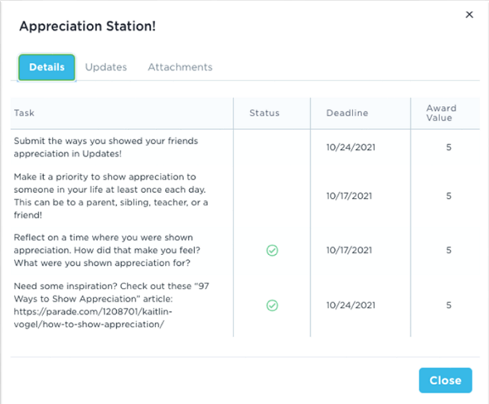This screenshot has height=404, width=489.
Task: Open the Attachments tab
Action: pyautogui.click(x=180, y=67)
